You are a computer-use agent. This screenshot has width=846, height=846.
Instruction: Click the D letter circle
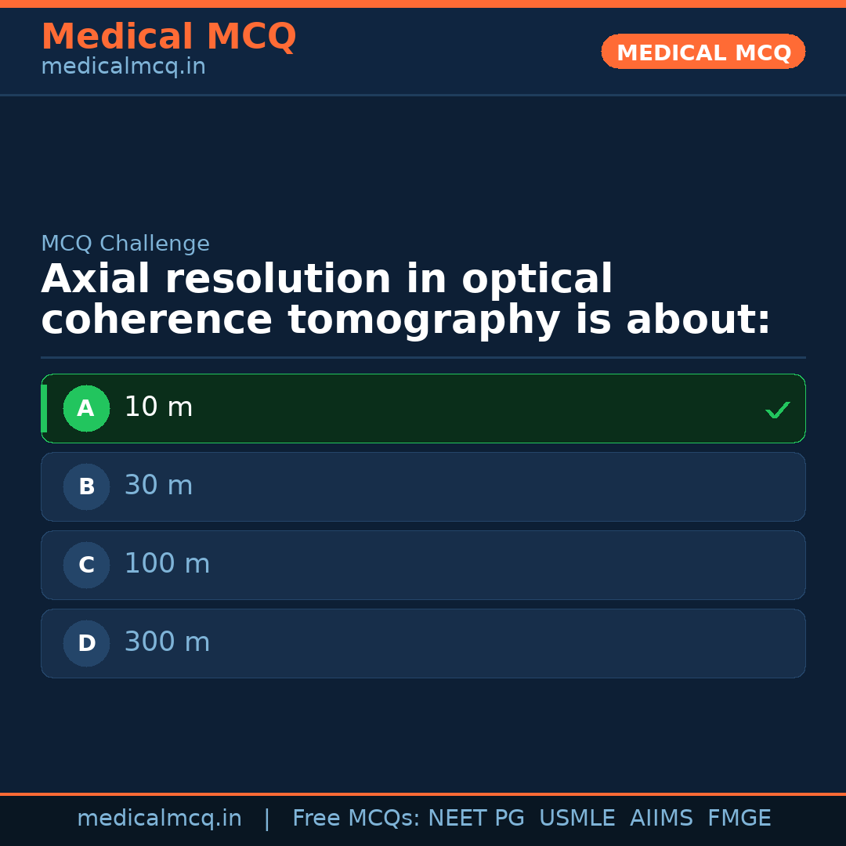point(86,643)
